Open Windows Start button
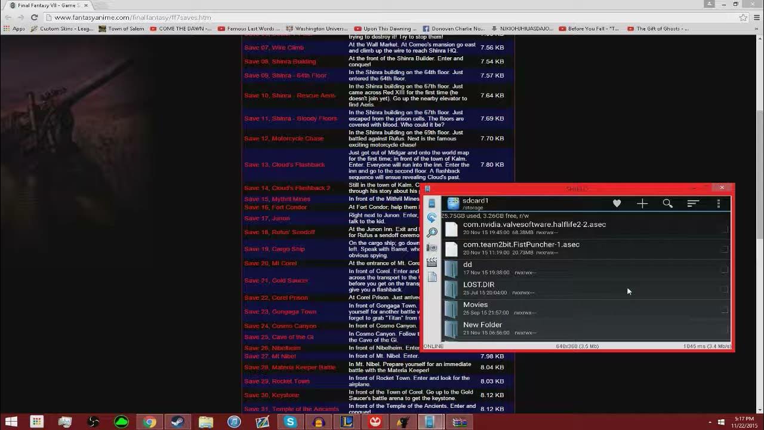 click(11, 422)
